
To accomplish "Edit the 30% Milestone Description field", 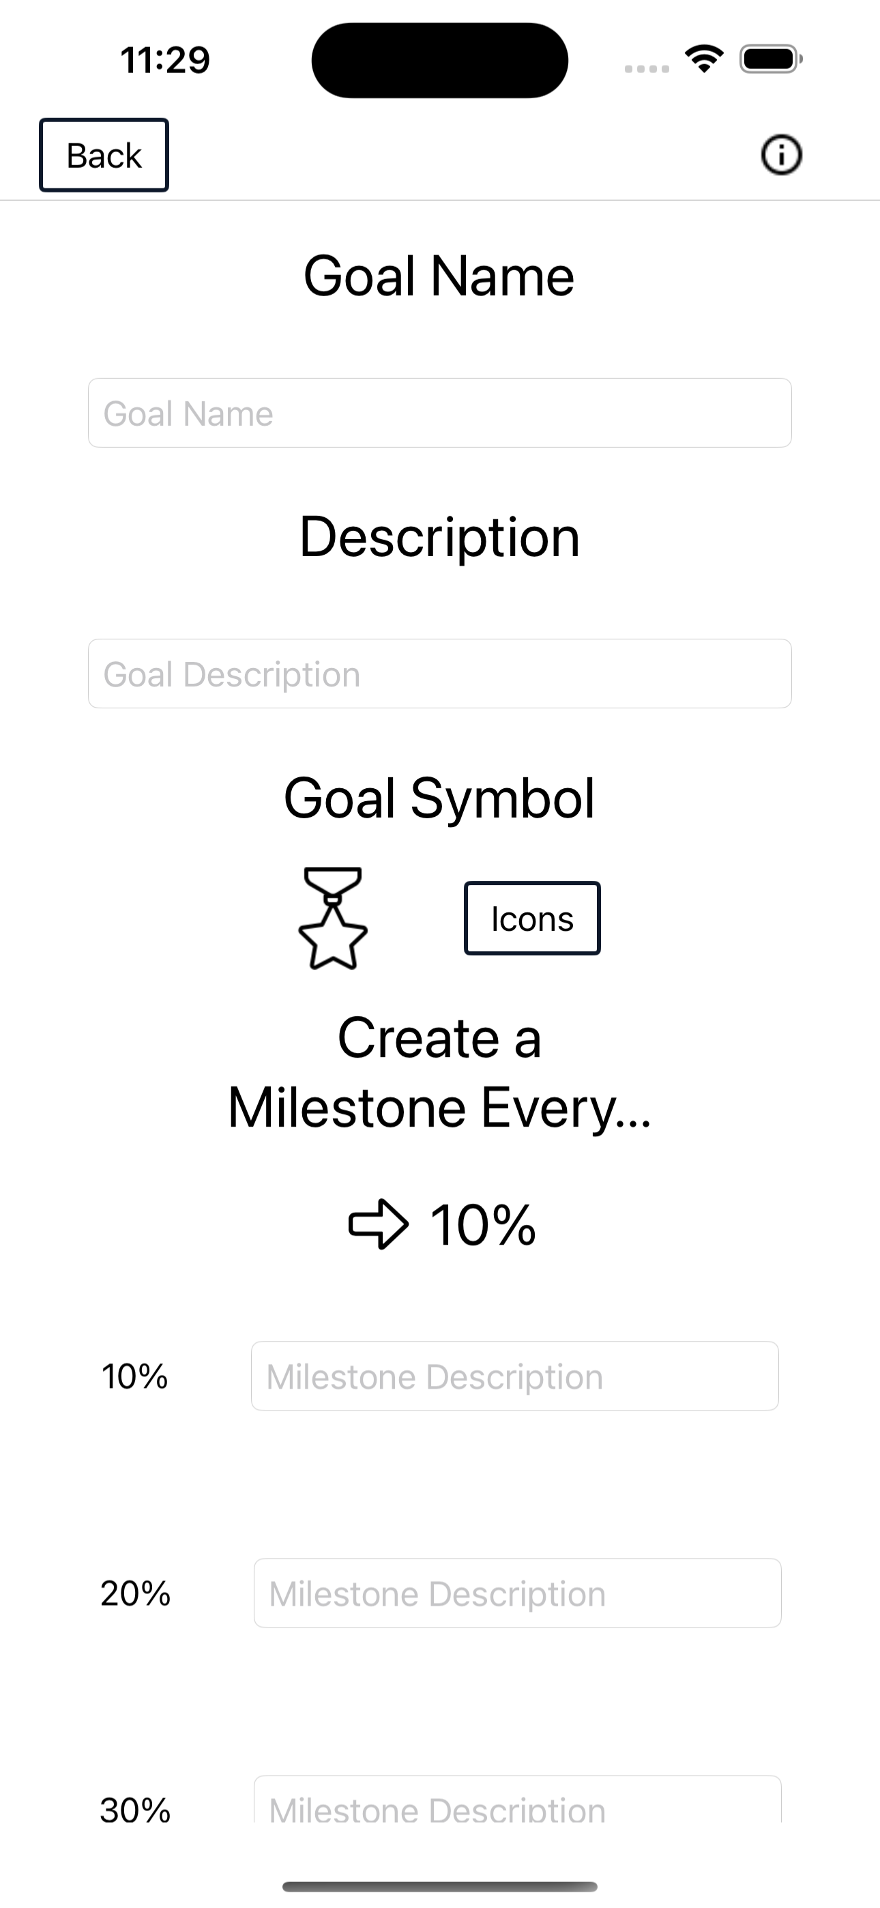I will click(x=517, y=1800).
